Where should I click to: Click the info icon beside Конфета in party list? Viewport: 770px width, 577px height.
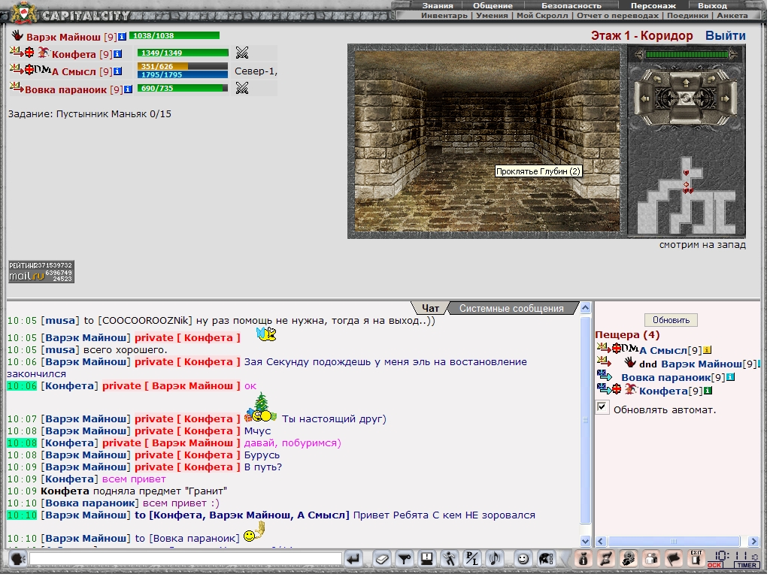coord(117,54)
